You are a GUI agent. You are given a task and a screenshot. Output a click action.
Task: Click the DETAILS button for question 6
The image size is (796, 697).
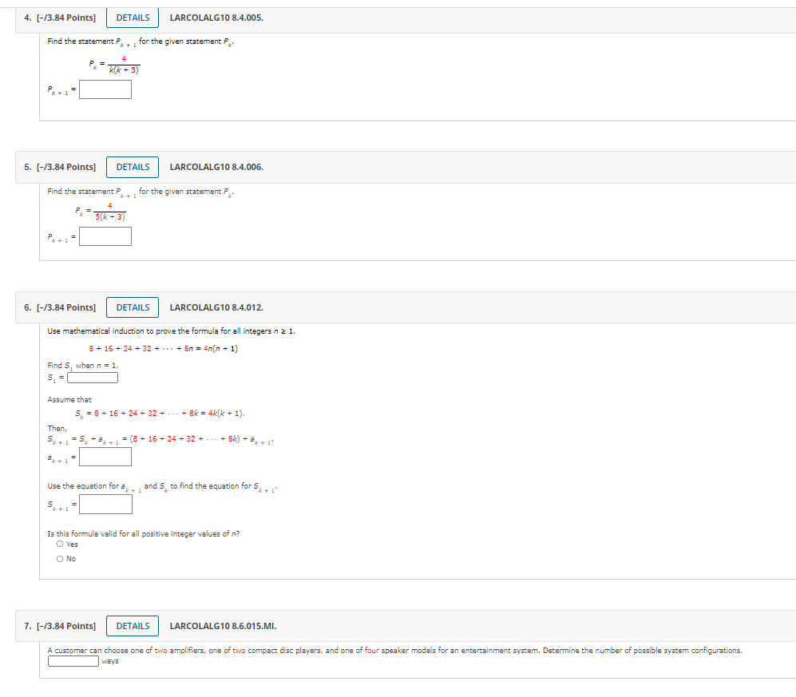click(x=133, y=307)
